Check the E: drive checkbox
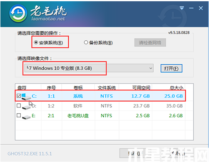The height and width of the screenshot is (163, 209). coord(19,115)
